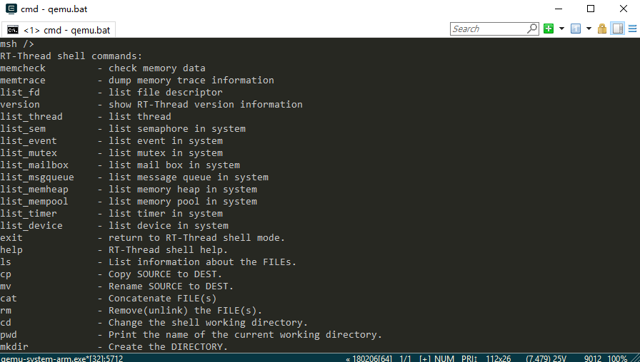The width and height of the screenshot is (640, 362).
Task: Click 'return to RT-Thread shell mode.' description
Action: (x=196, y=238)
